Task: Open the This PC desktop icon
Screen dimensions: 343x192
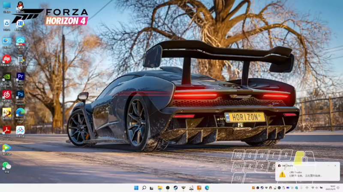Action: pyautogui.click(x=6, y=7)
